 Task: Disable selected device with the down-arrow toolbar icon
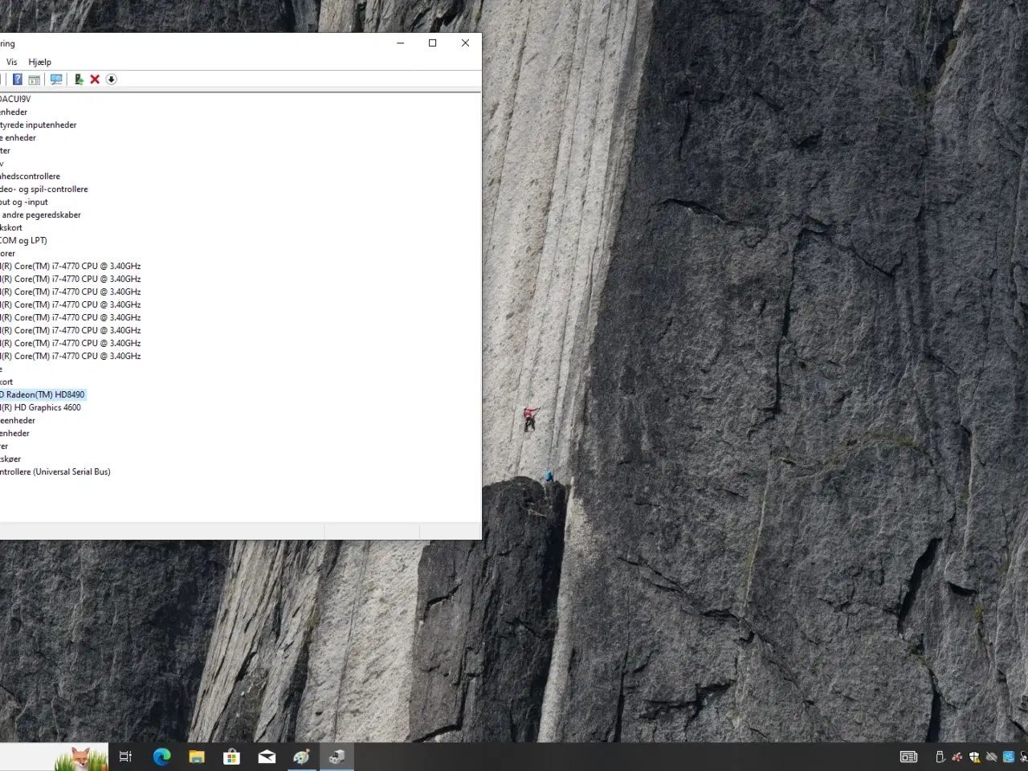pos(112,79)
